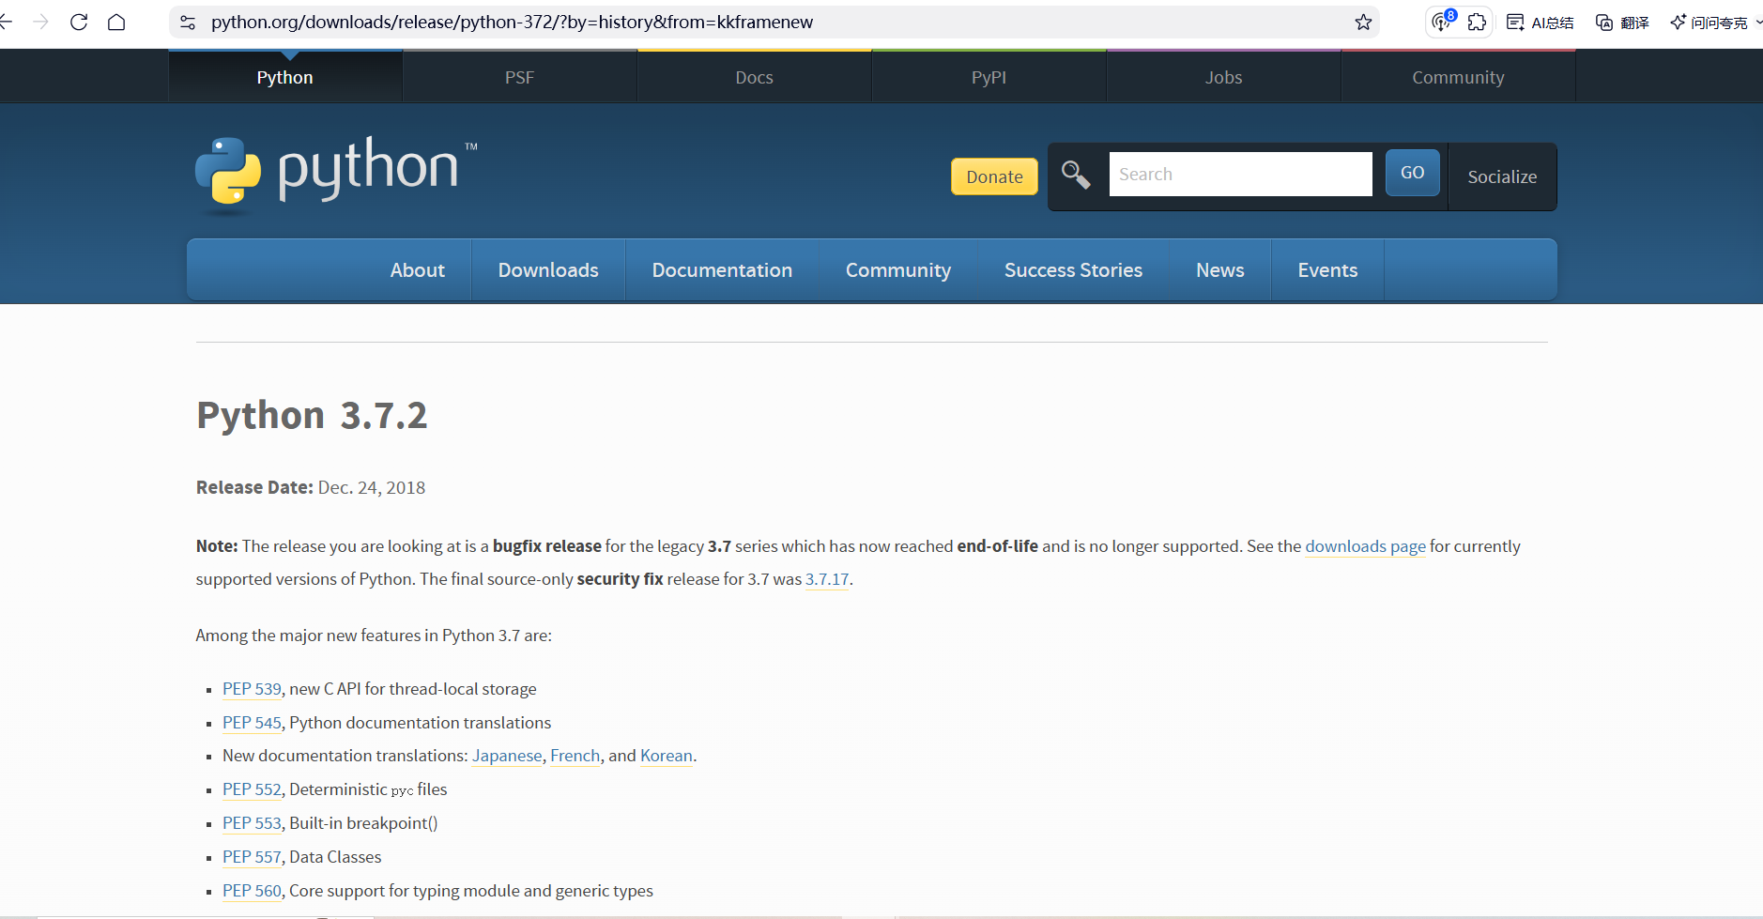Open the 问问夸克 toolbar button
The width and height of the screenshot is (1763, 919).
(1709, 23)
